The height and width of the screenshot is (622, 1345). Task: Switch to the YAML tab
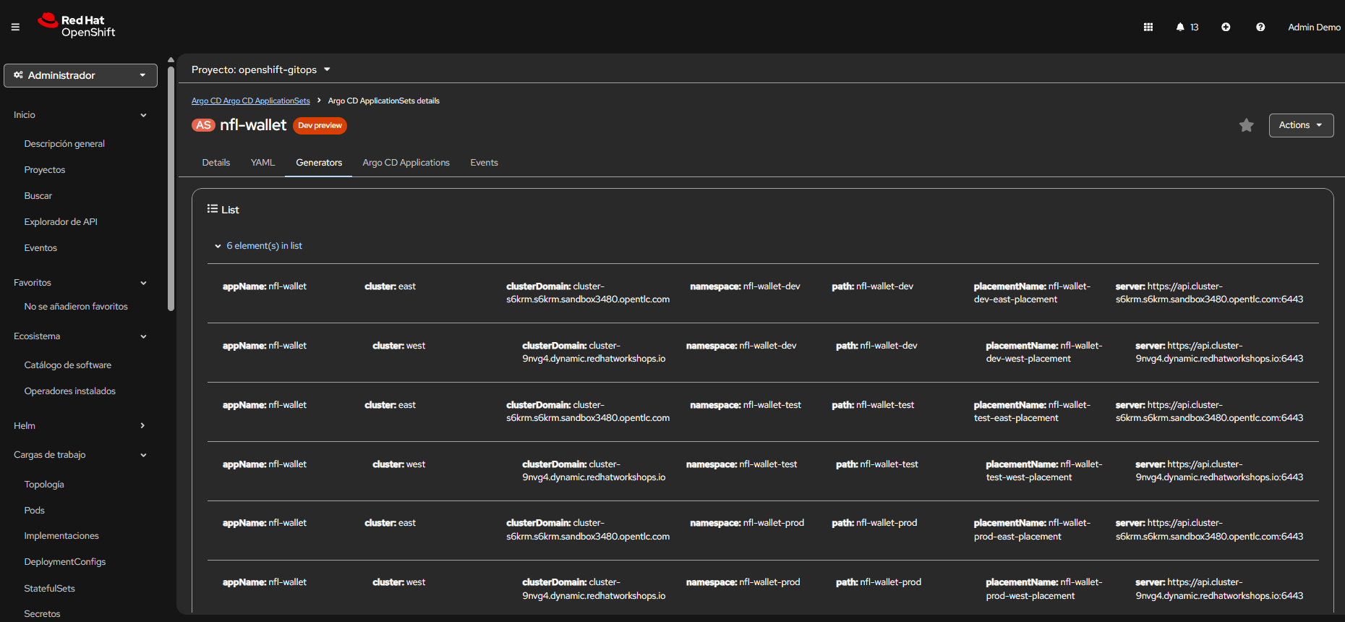click(262, 163)
